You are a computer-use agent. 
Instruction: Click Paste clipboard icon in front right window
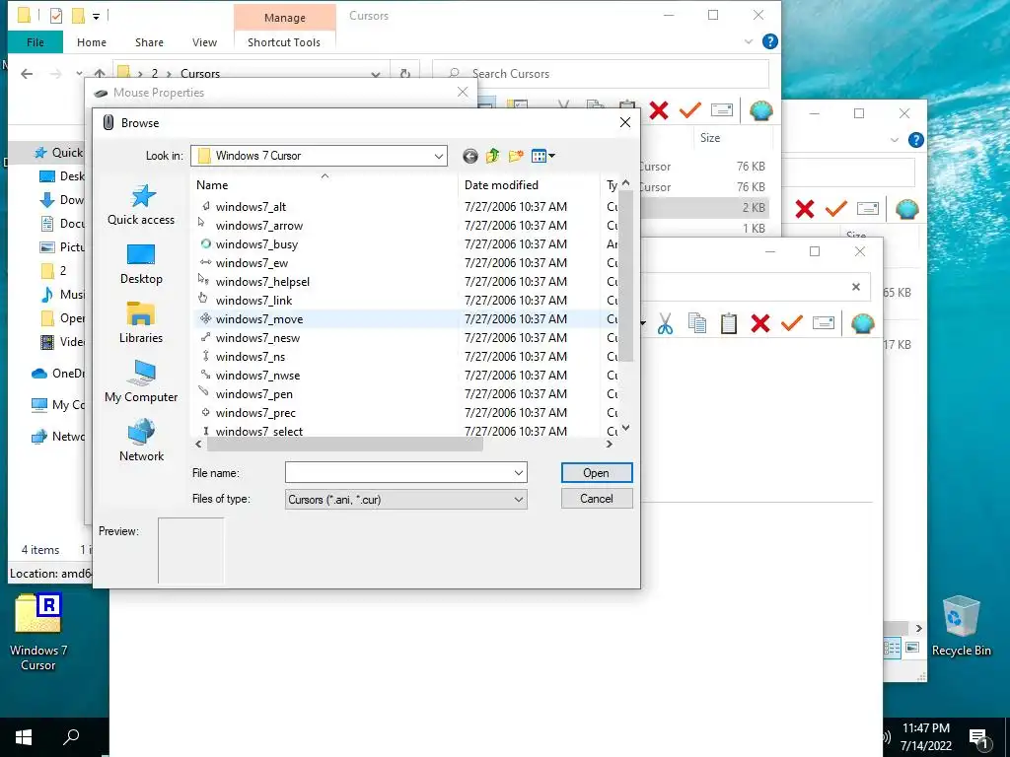click(729, 323)
